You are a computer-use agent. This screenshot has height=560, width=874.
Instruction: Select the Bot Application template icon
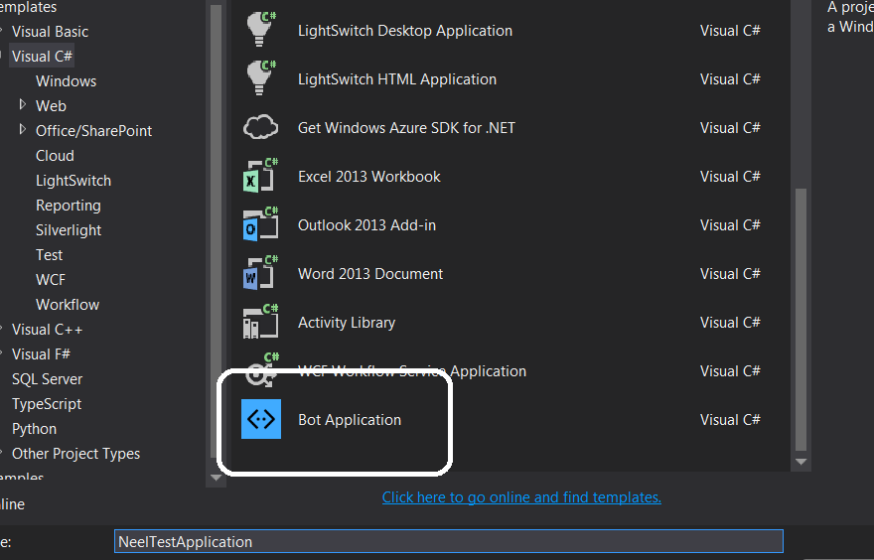click(x=261, y=419)
